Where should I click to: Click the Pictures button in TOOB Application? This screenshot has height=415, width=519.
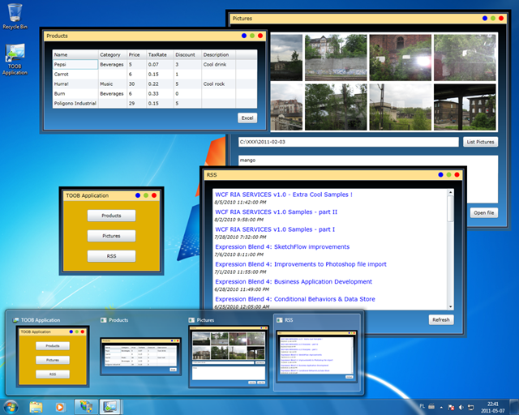[111, 236]
